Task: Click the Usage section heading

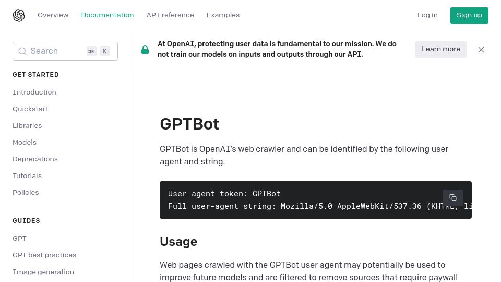Action: [178, 242]
